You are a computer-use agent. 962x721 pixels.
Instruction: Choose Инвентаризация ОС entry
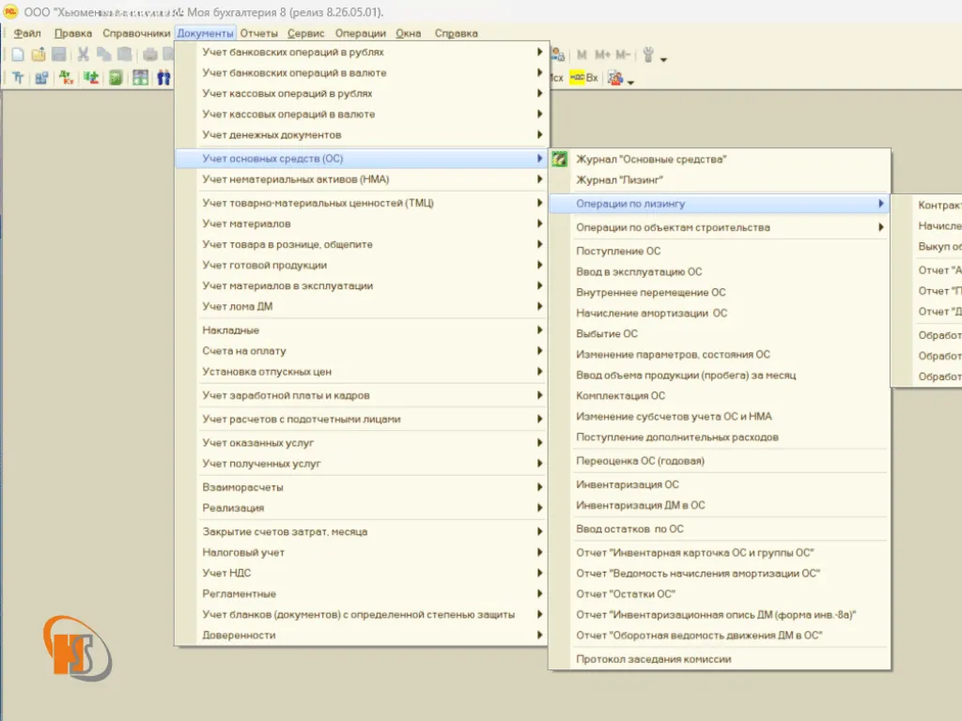(x=719, y=485)
